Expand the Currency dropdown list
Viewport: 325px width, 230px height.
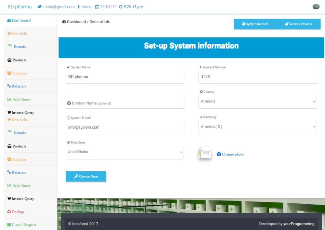pos(257,127)
